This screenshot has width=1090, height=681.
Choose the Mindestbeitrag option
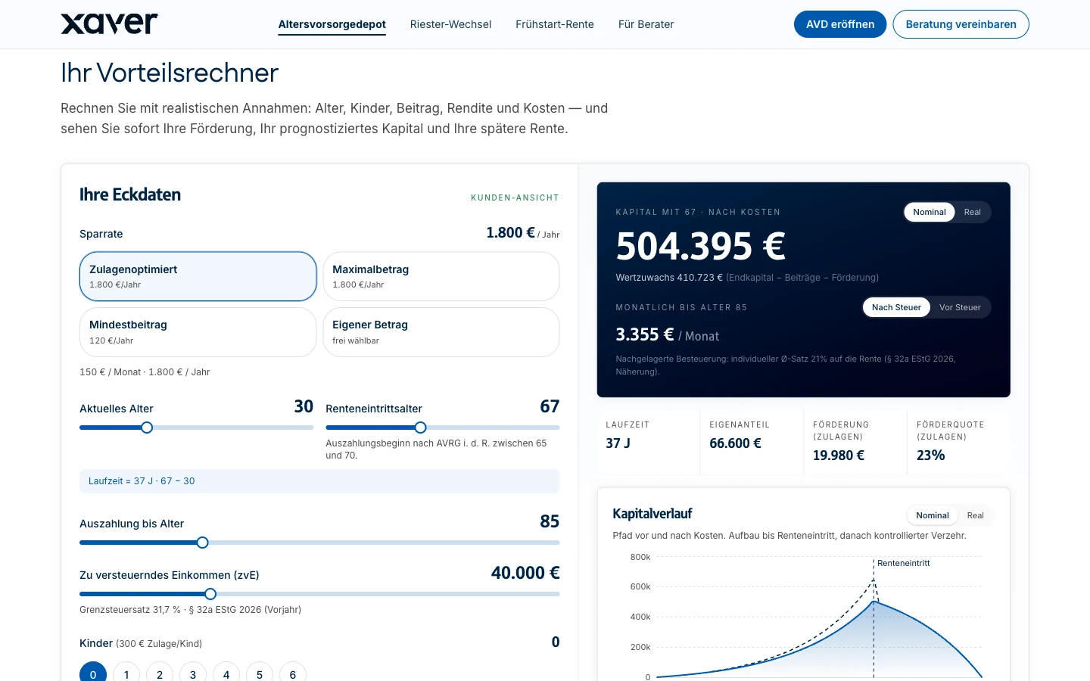tap(198, 332)
